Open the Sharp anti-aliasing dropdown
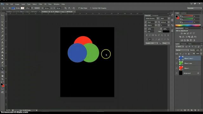This screenshot has width=203, height=114. click(166, 43)
